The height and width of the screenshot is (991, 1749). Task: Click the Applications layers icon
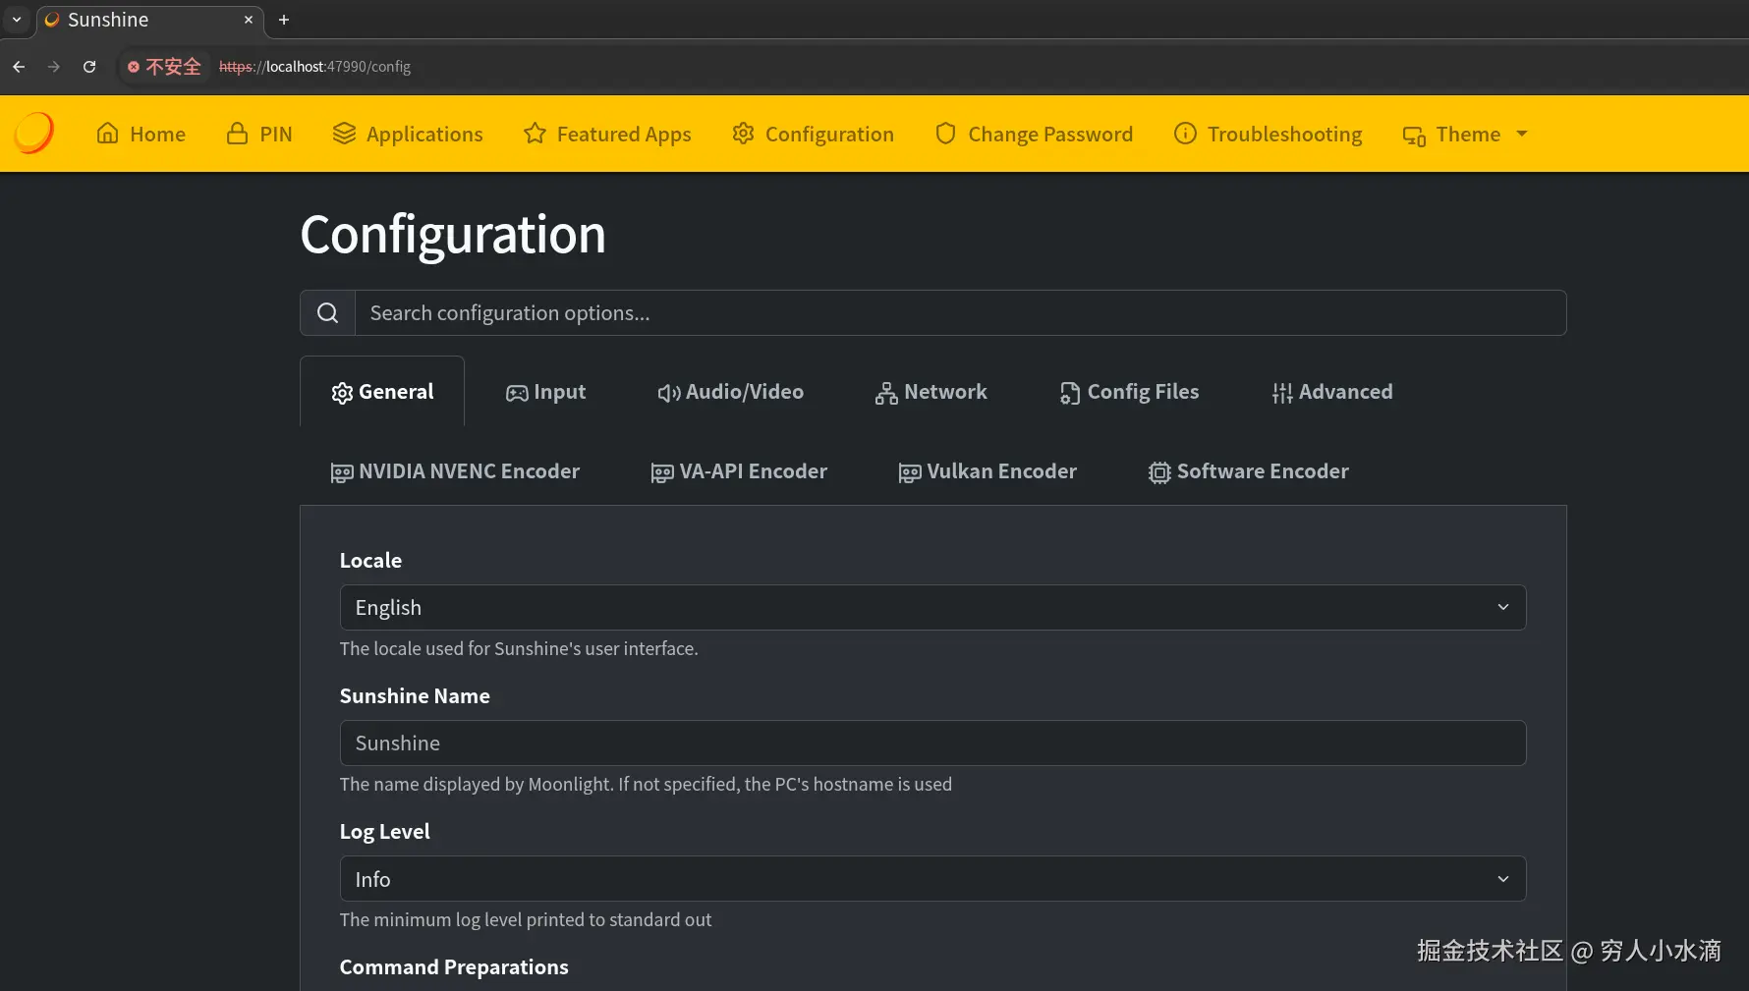(344, 134)
